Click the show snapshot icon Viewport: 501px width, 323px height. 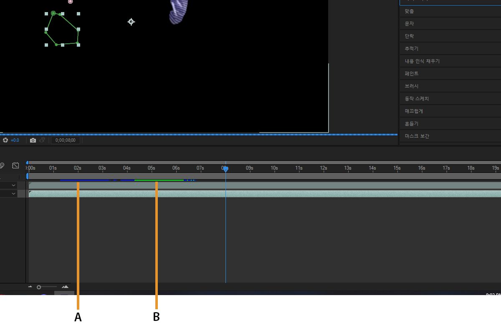[x=42, y=140]
